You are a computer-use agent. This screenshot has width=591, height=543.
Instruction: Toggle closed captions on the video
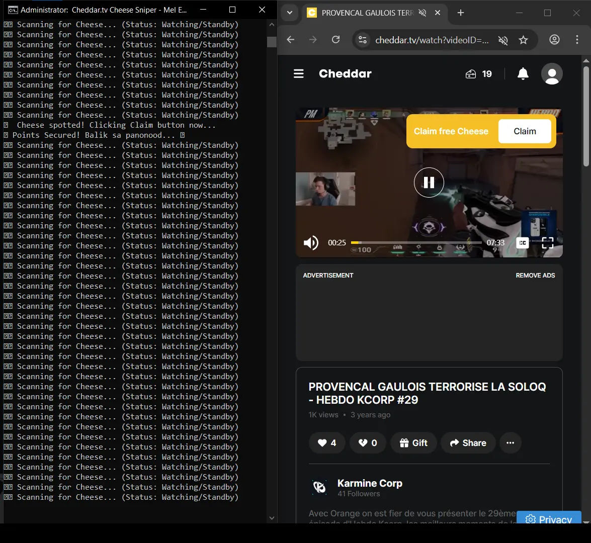523,243
